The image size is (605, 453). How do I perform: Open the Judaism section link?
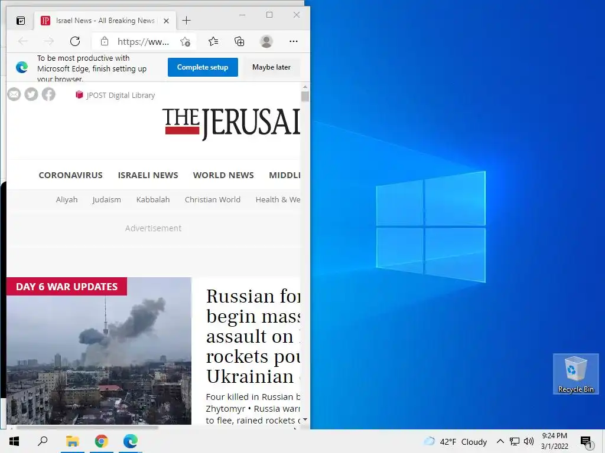(x=106, y=199)
